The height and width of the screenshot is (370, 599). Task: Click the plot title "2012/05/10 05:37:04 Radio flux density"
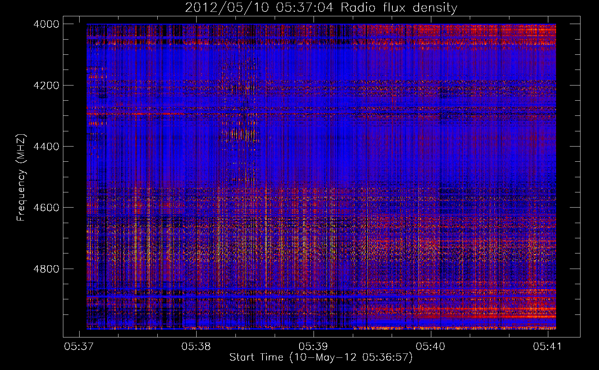coord(321,8)
